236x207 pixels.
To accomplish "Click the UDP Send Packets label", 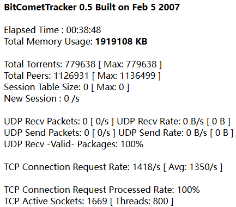I will coord(43,133).
